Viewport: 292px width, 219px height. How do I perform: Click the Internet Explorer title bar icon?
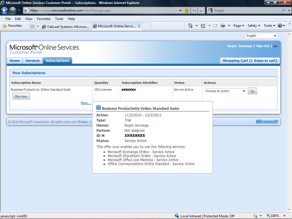tap(2, 3)
